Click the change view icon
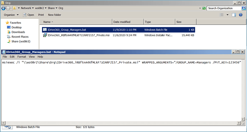This screenshot has width=247, height=132. (x=221, y=15)
